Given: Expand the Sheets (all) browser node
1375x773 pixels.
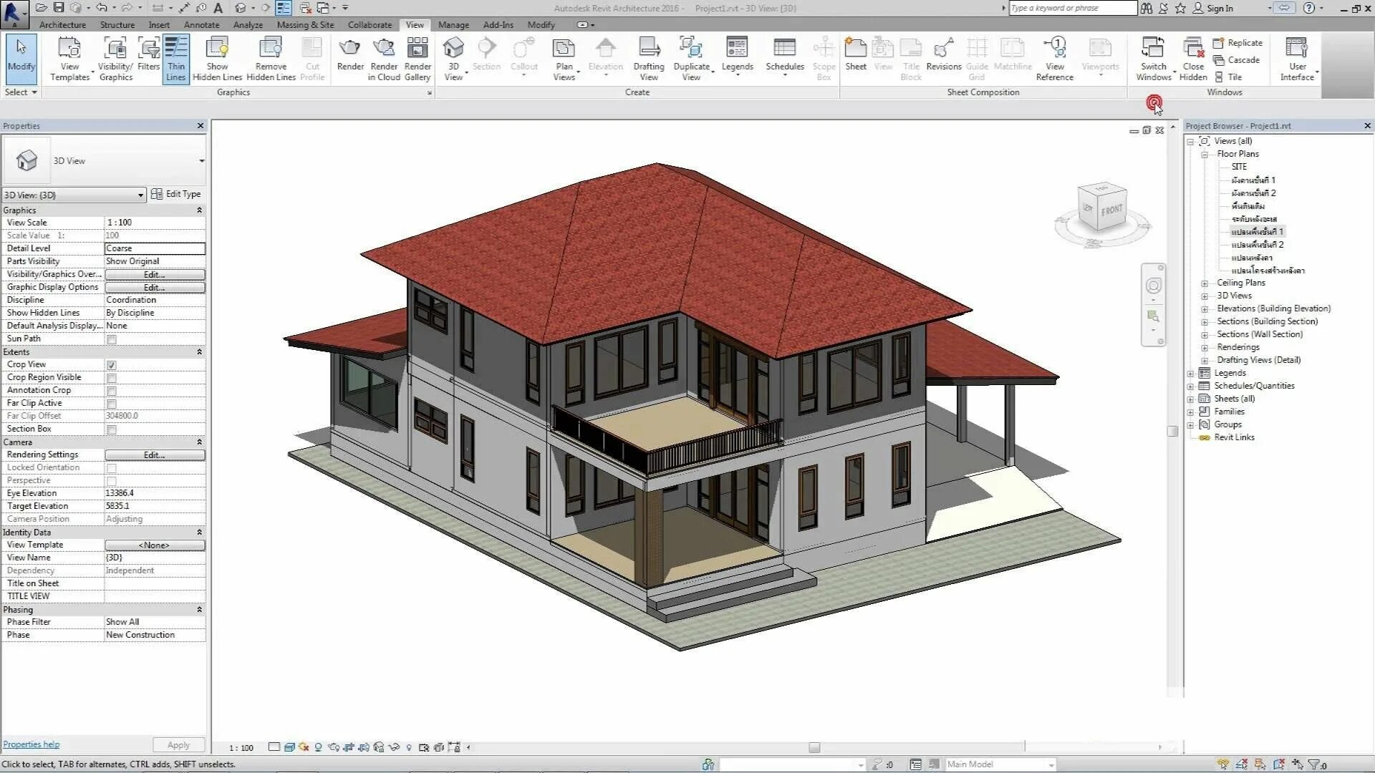Looking at the screenshot, I should (1190, 399).
